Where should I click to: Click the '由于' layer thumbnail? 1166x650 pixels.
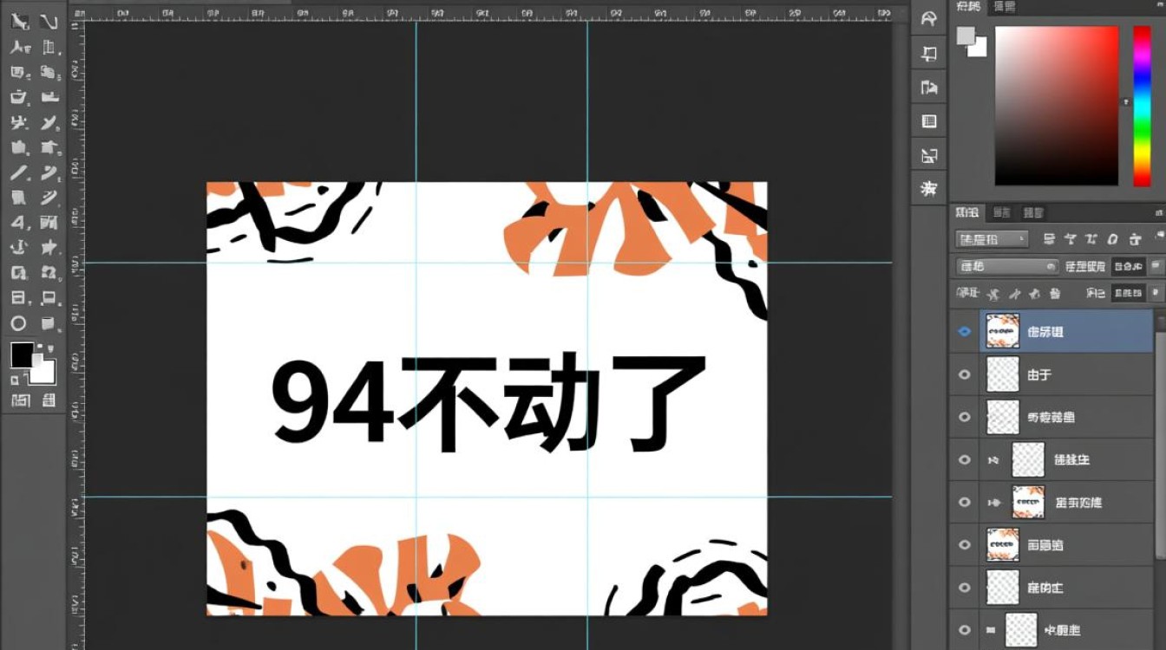pyautogui.click(x=1003, y=374)
